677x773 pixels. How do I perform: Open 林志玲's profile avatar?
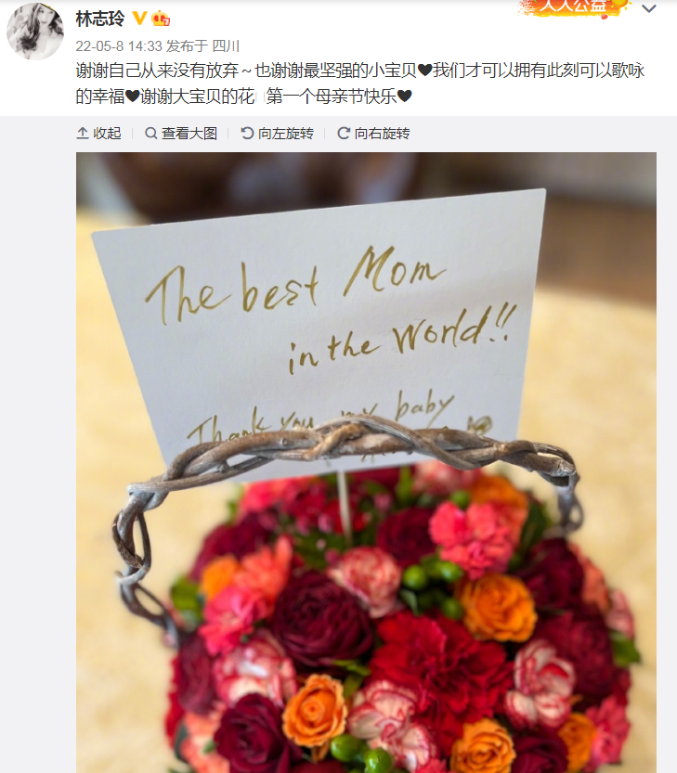[x=35, y=31]
